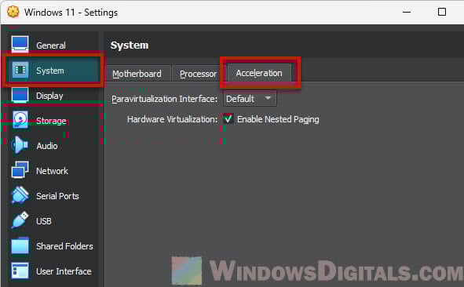Select the System category label
Image resolution: width=464 pixels, height=287 pixels.
click(x=50, y=71)
